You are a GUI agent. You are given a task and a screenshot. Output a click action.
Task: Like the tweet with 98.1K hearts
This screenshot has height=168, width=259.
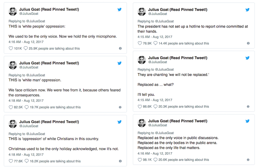pyautogui.click(x=140, y=160)
